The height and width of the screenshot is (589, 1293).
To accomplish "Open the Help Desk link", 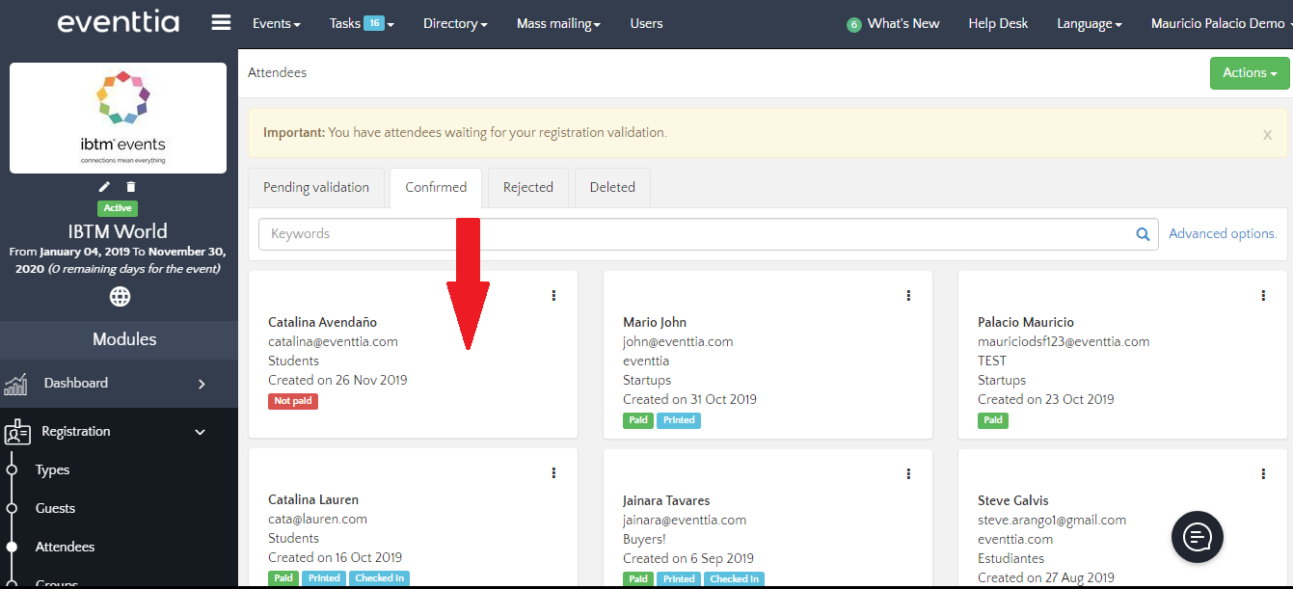I will [x=998, y=23].
